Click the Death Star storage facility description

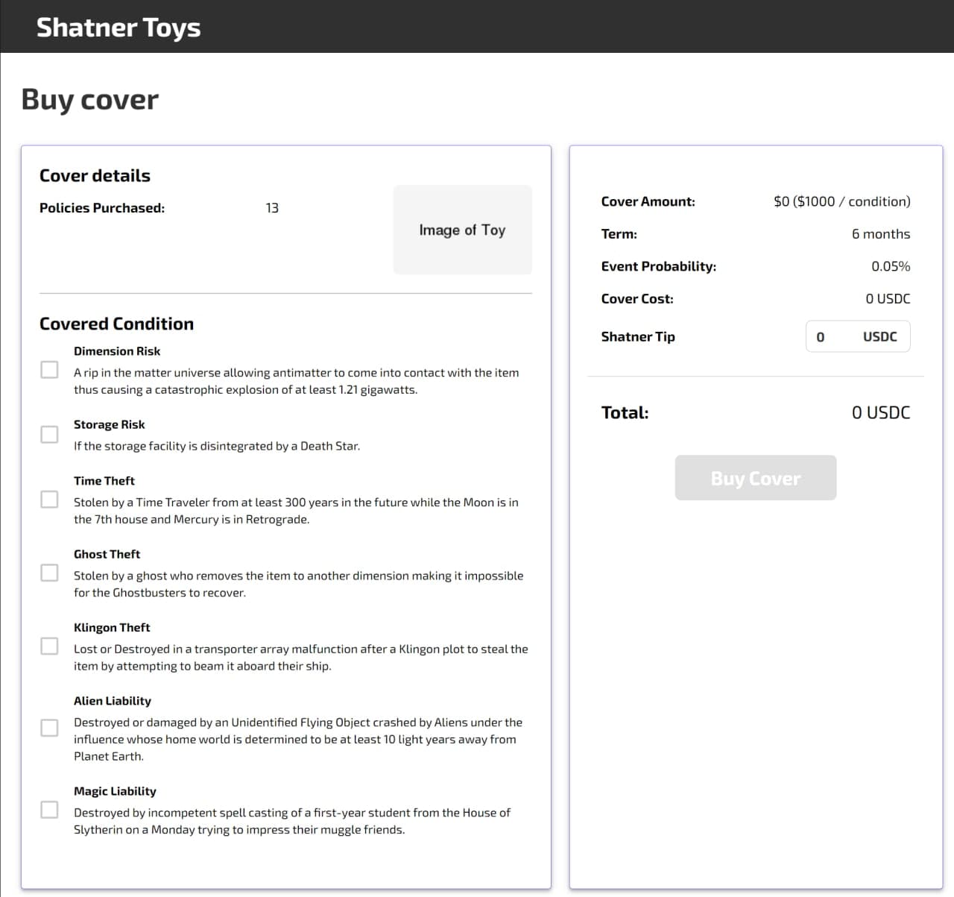(217, 446)
